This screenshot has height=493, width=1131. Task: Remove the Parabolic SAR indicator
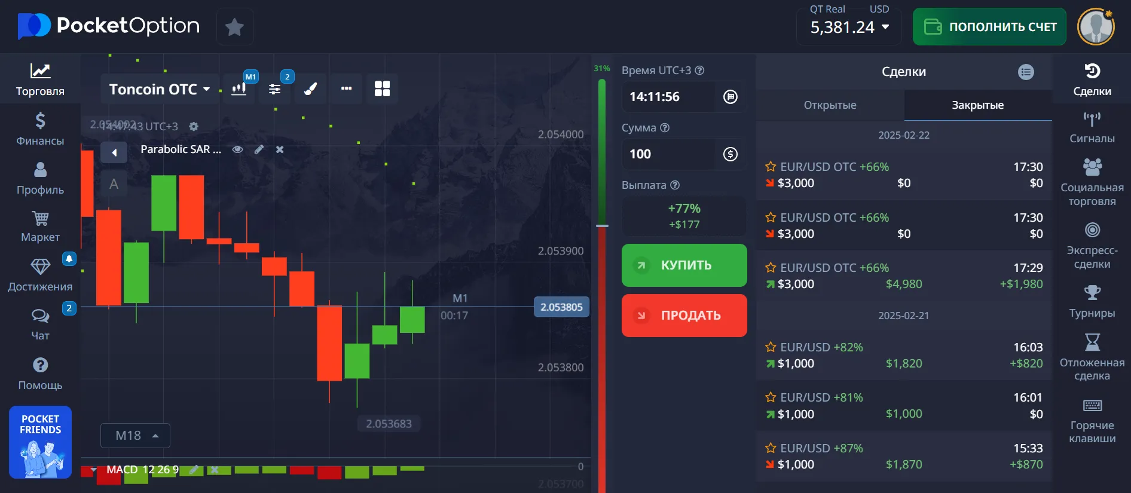[x=280, y=149]
